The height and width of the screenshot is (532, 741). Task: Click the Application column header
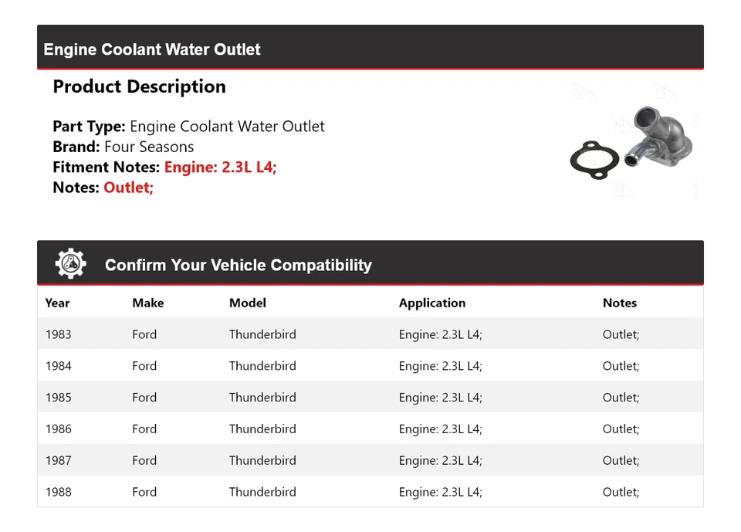(x=431, y=303)
